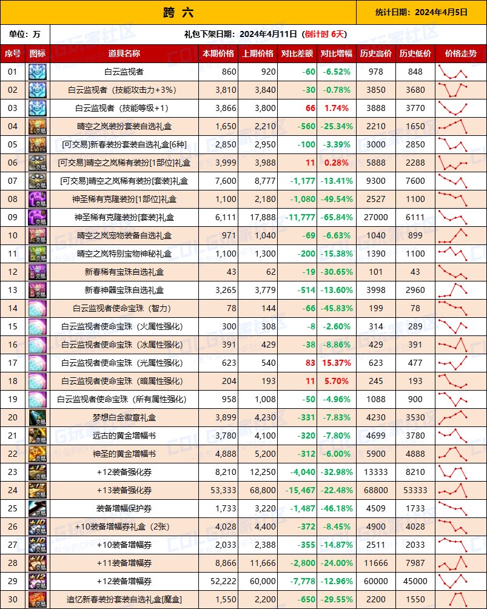487x609 pixels.
Task: Click the icon in row 03 白云监视者（技能等级+1）
Action: coord(38,109)
